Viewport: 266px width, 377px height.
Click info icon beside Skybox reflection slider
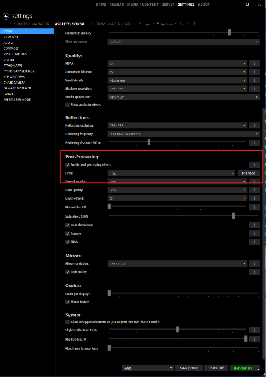click(255, 330)
